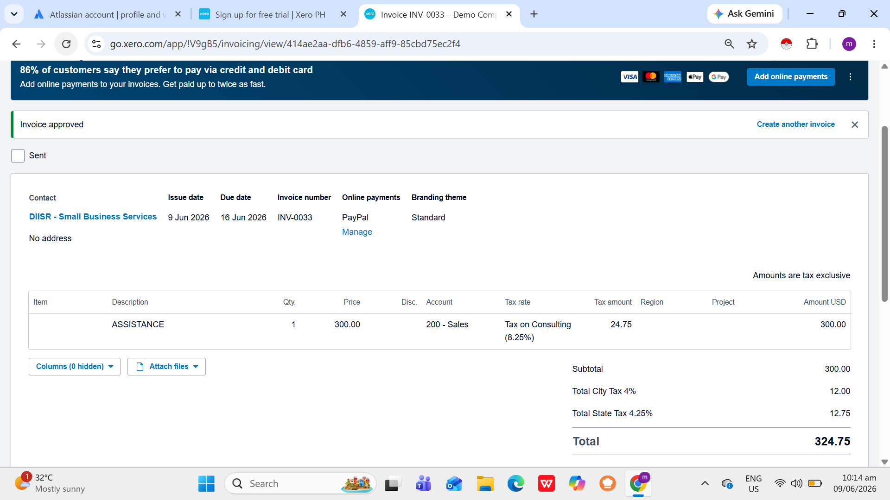Open banner options three-dot menu

850,77
